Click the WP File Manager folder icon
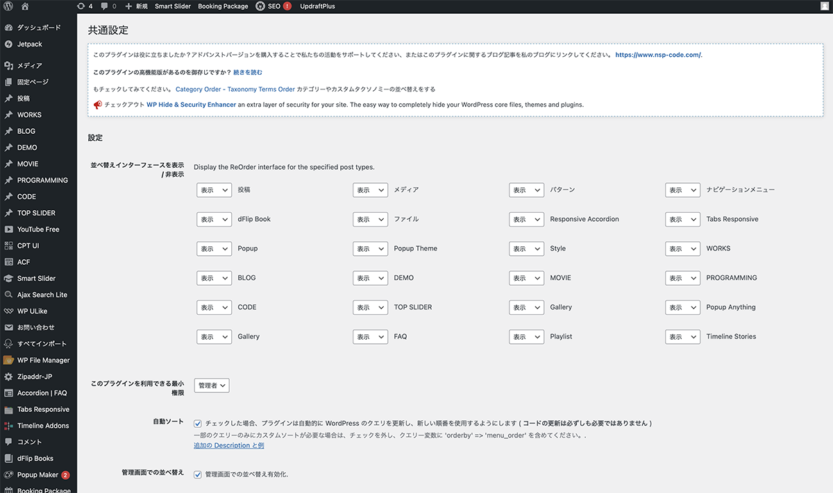Viewport: 833px width, 493px height. [8, 361]
